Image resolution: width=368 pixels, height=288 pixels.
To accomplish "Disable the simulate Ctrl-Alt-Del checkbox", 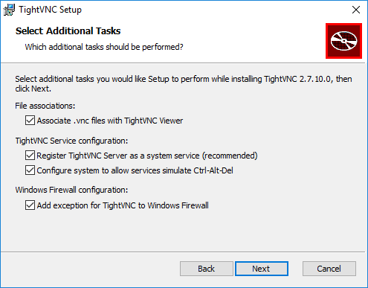I will (x=30, y=170).
